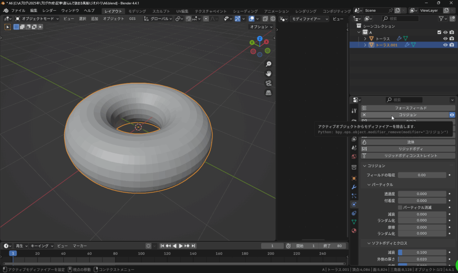Image resolution: width=458 pixels, height=273 pixels.
Task: Hide collection A in viewport
Action: (445, 32)
